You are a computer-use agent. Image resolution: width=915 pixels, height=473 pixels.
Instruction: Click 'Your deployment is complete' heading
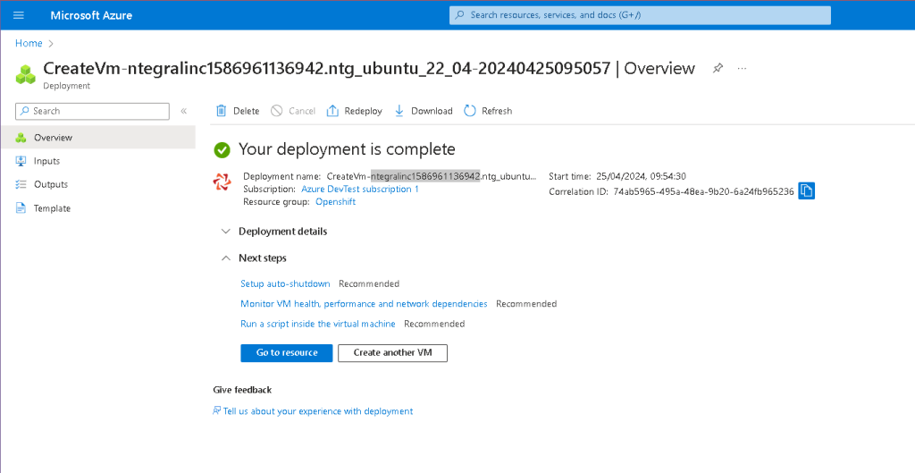pos(347,149)
